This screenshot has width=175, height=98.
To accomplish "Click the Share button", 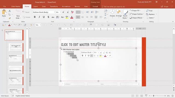I will 165,7.
